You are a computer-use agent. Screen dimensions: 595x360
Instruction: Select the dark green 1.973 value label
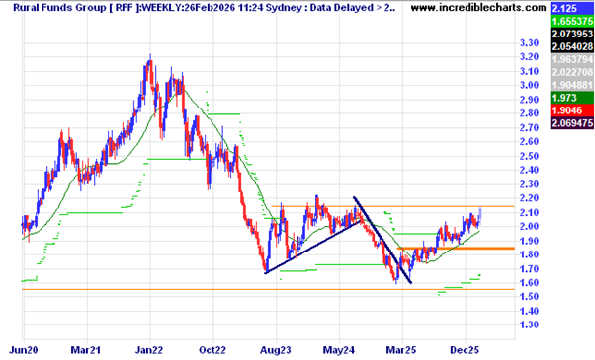572,98
